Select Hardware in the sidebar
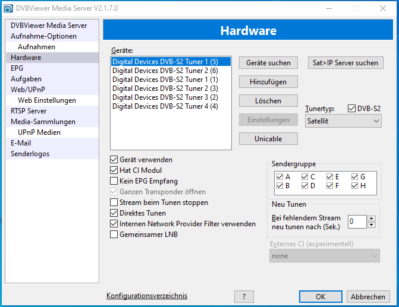This screenshot has height=307, width=399. 52,58
